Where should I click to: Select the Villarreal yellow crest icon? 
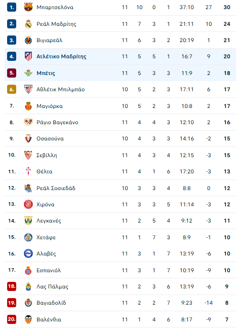28,40
